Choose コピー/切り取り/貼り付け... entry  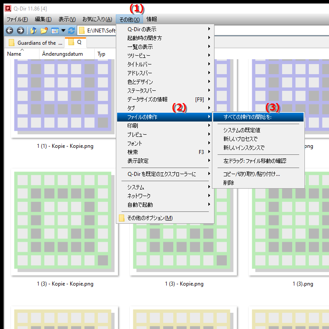pyautogui.click(x=258, y=174)
